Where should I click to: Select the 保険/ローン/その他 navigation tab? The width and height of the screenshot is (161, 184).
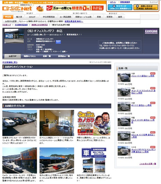83,17
